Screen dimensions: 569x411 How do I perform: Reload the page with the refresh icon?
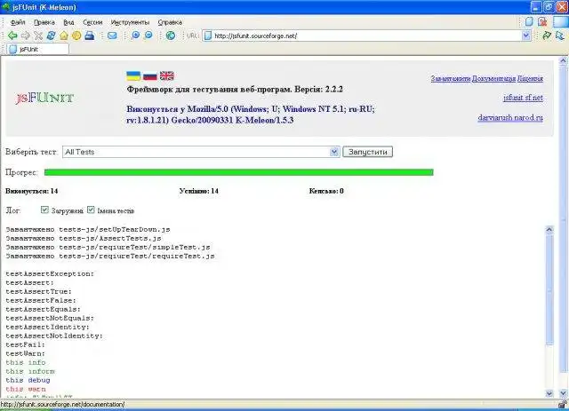51,36
